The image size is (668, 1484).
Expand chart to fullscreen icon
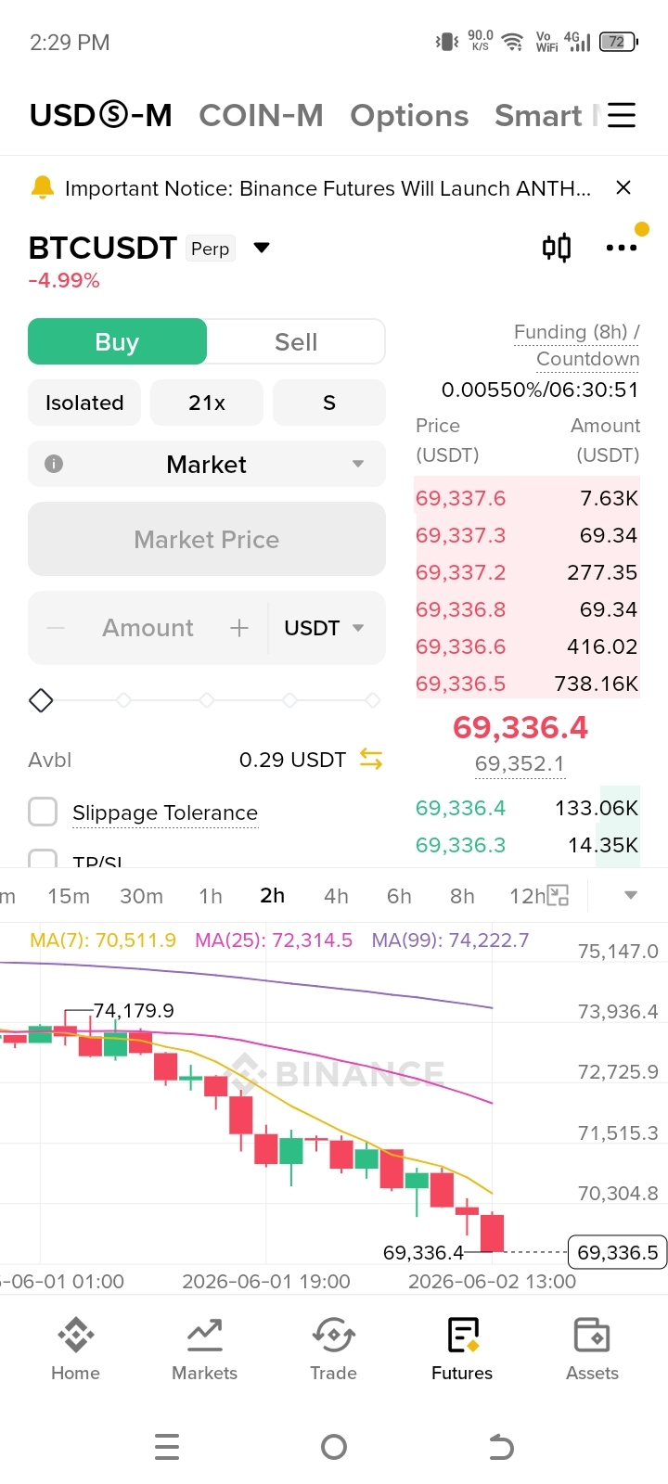[558, 895]
